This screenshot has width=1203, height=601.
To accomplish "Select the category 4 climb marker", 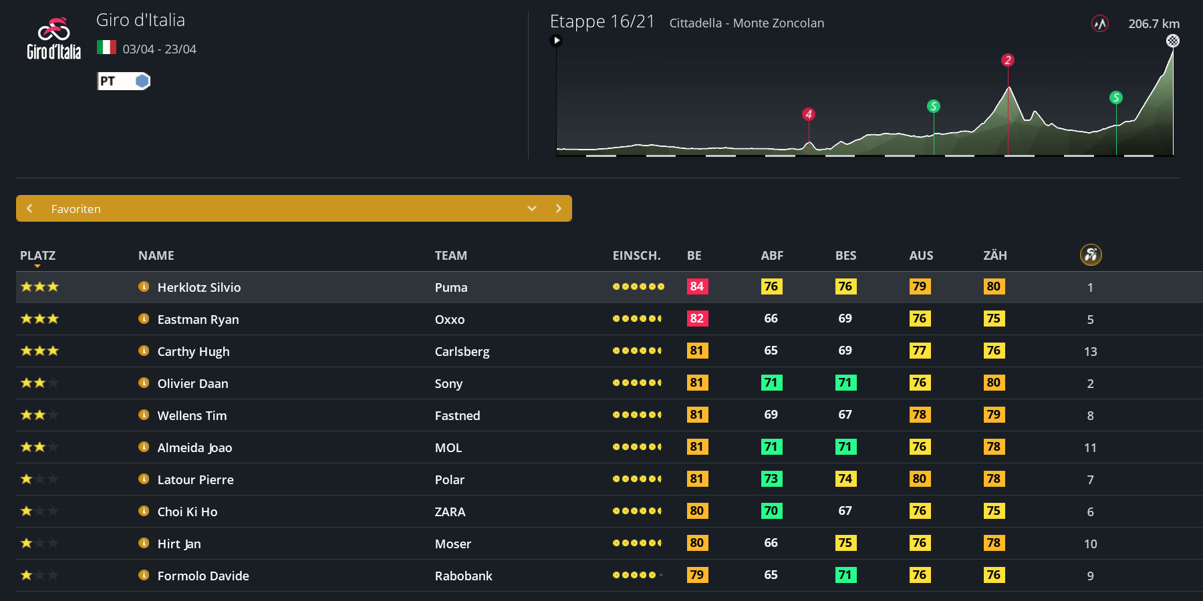I will coord(809,114).
